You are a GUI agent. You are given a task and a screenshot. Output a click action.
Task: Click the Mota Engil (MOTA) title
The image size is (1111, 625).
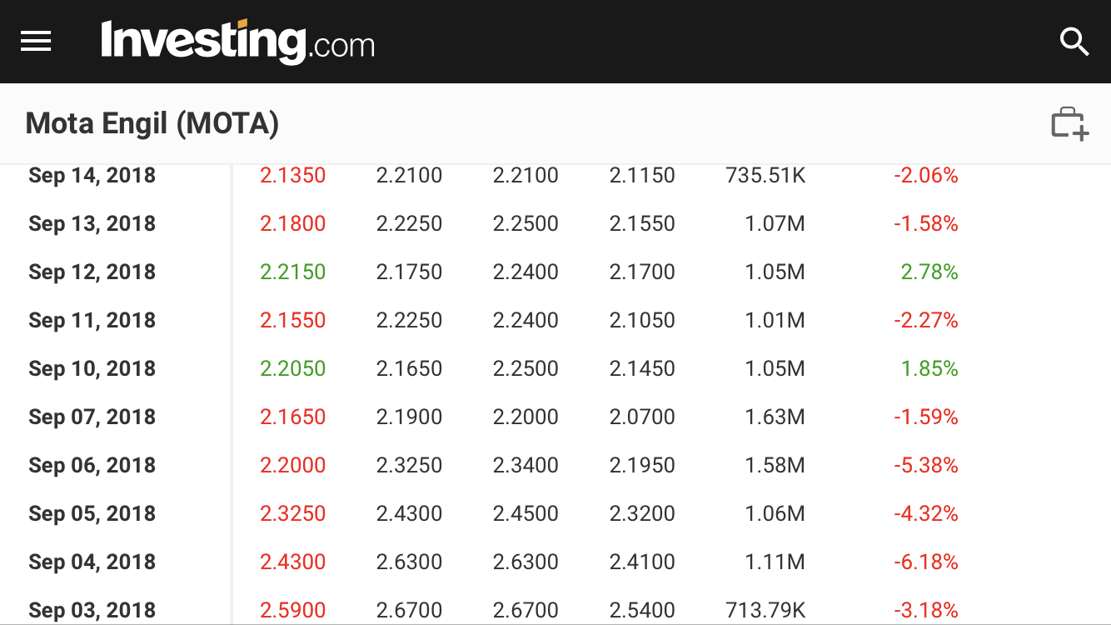coord(152,124)
